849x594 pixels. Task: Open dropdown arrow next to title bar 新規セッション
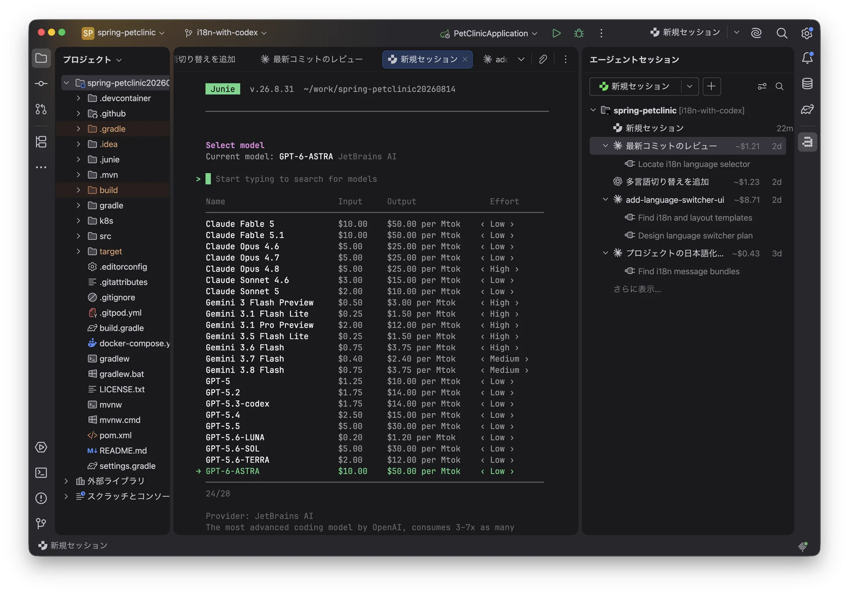tap(737, 32)
